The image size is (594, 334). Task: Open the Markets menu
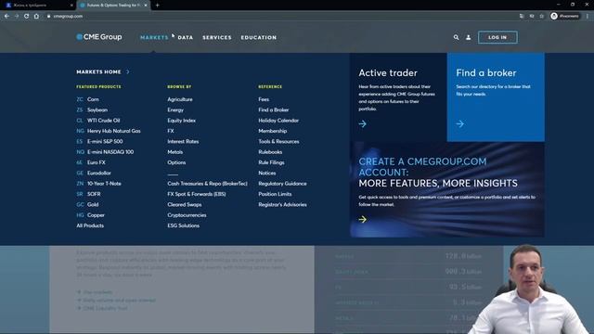coord(154,37)
